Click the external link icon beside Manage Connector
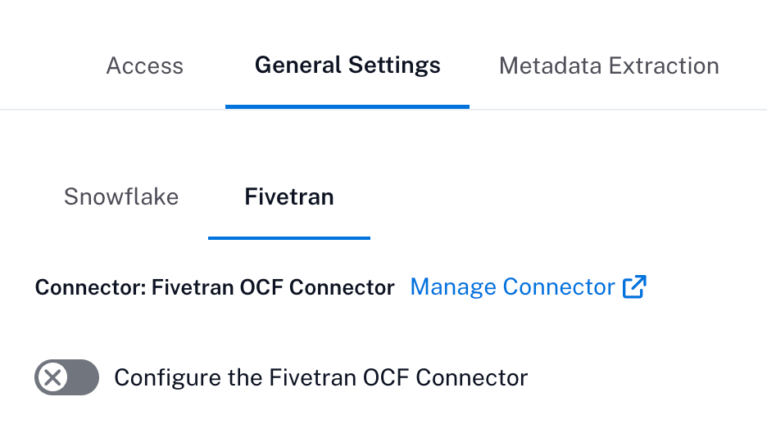This screenshot has height=442, width=767. (634, 286)
